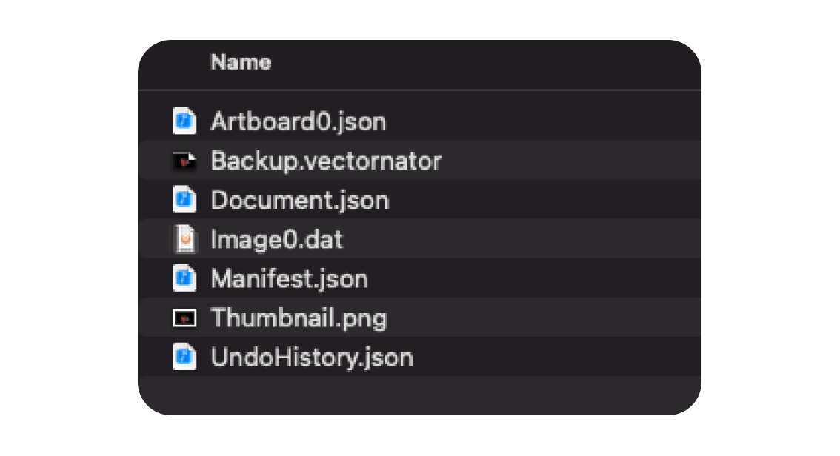840x456 pixels.
Task: Click blank header area right of Name
Action: click(x=481, y=62)
